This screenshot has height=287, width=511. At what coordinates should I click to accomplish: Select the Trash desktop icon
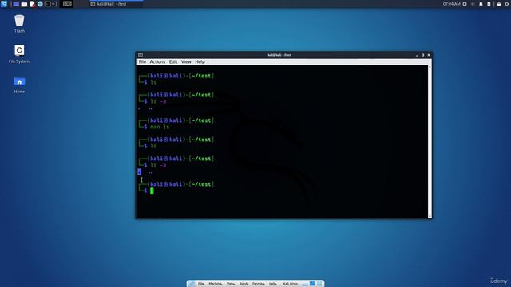pyautogui.click(x=19, y=24)
